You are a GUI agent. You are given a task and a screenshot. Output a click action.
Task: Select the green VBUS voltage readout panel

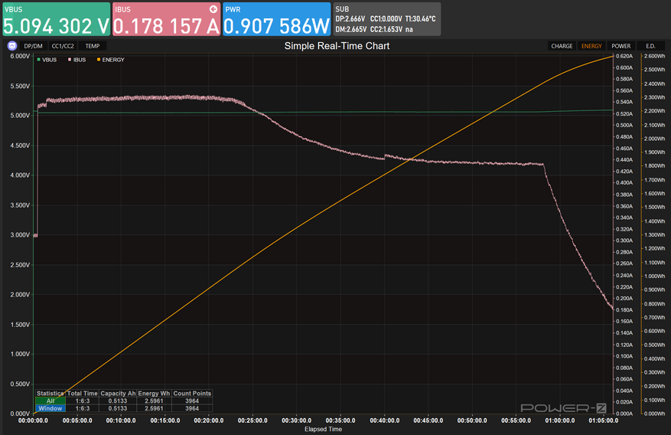coord(57,19)
